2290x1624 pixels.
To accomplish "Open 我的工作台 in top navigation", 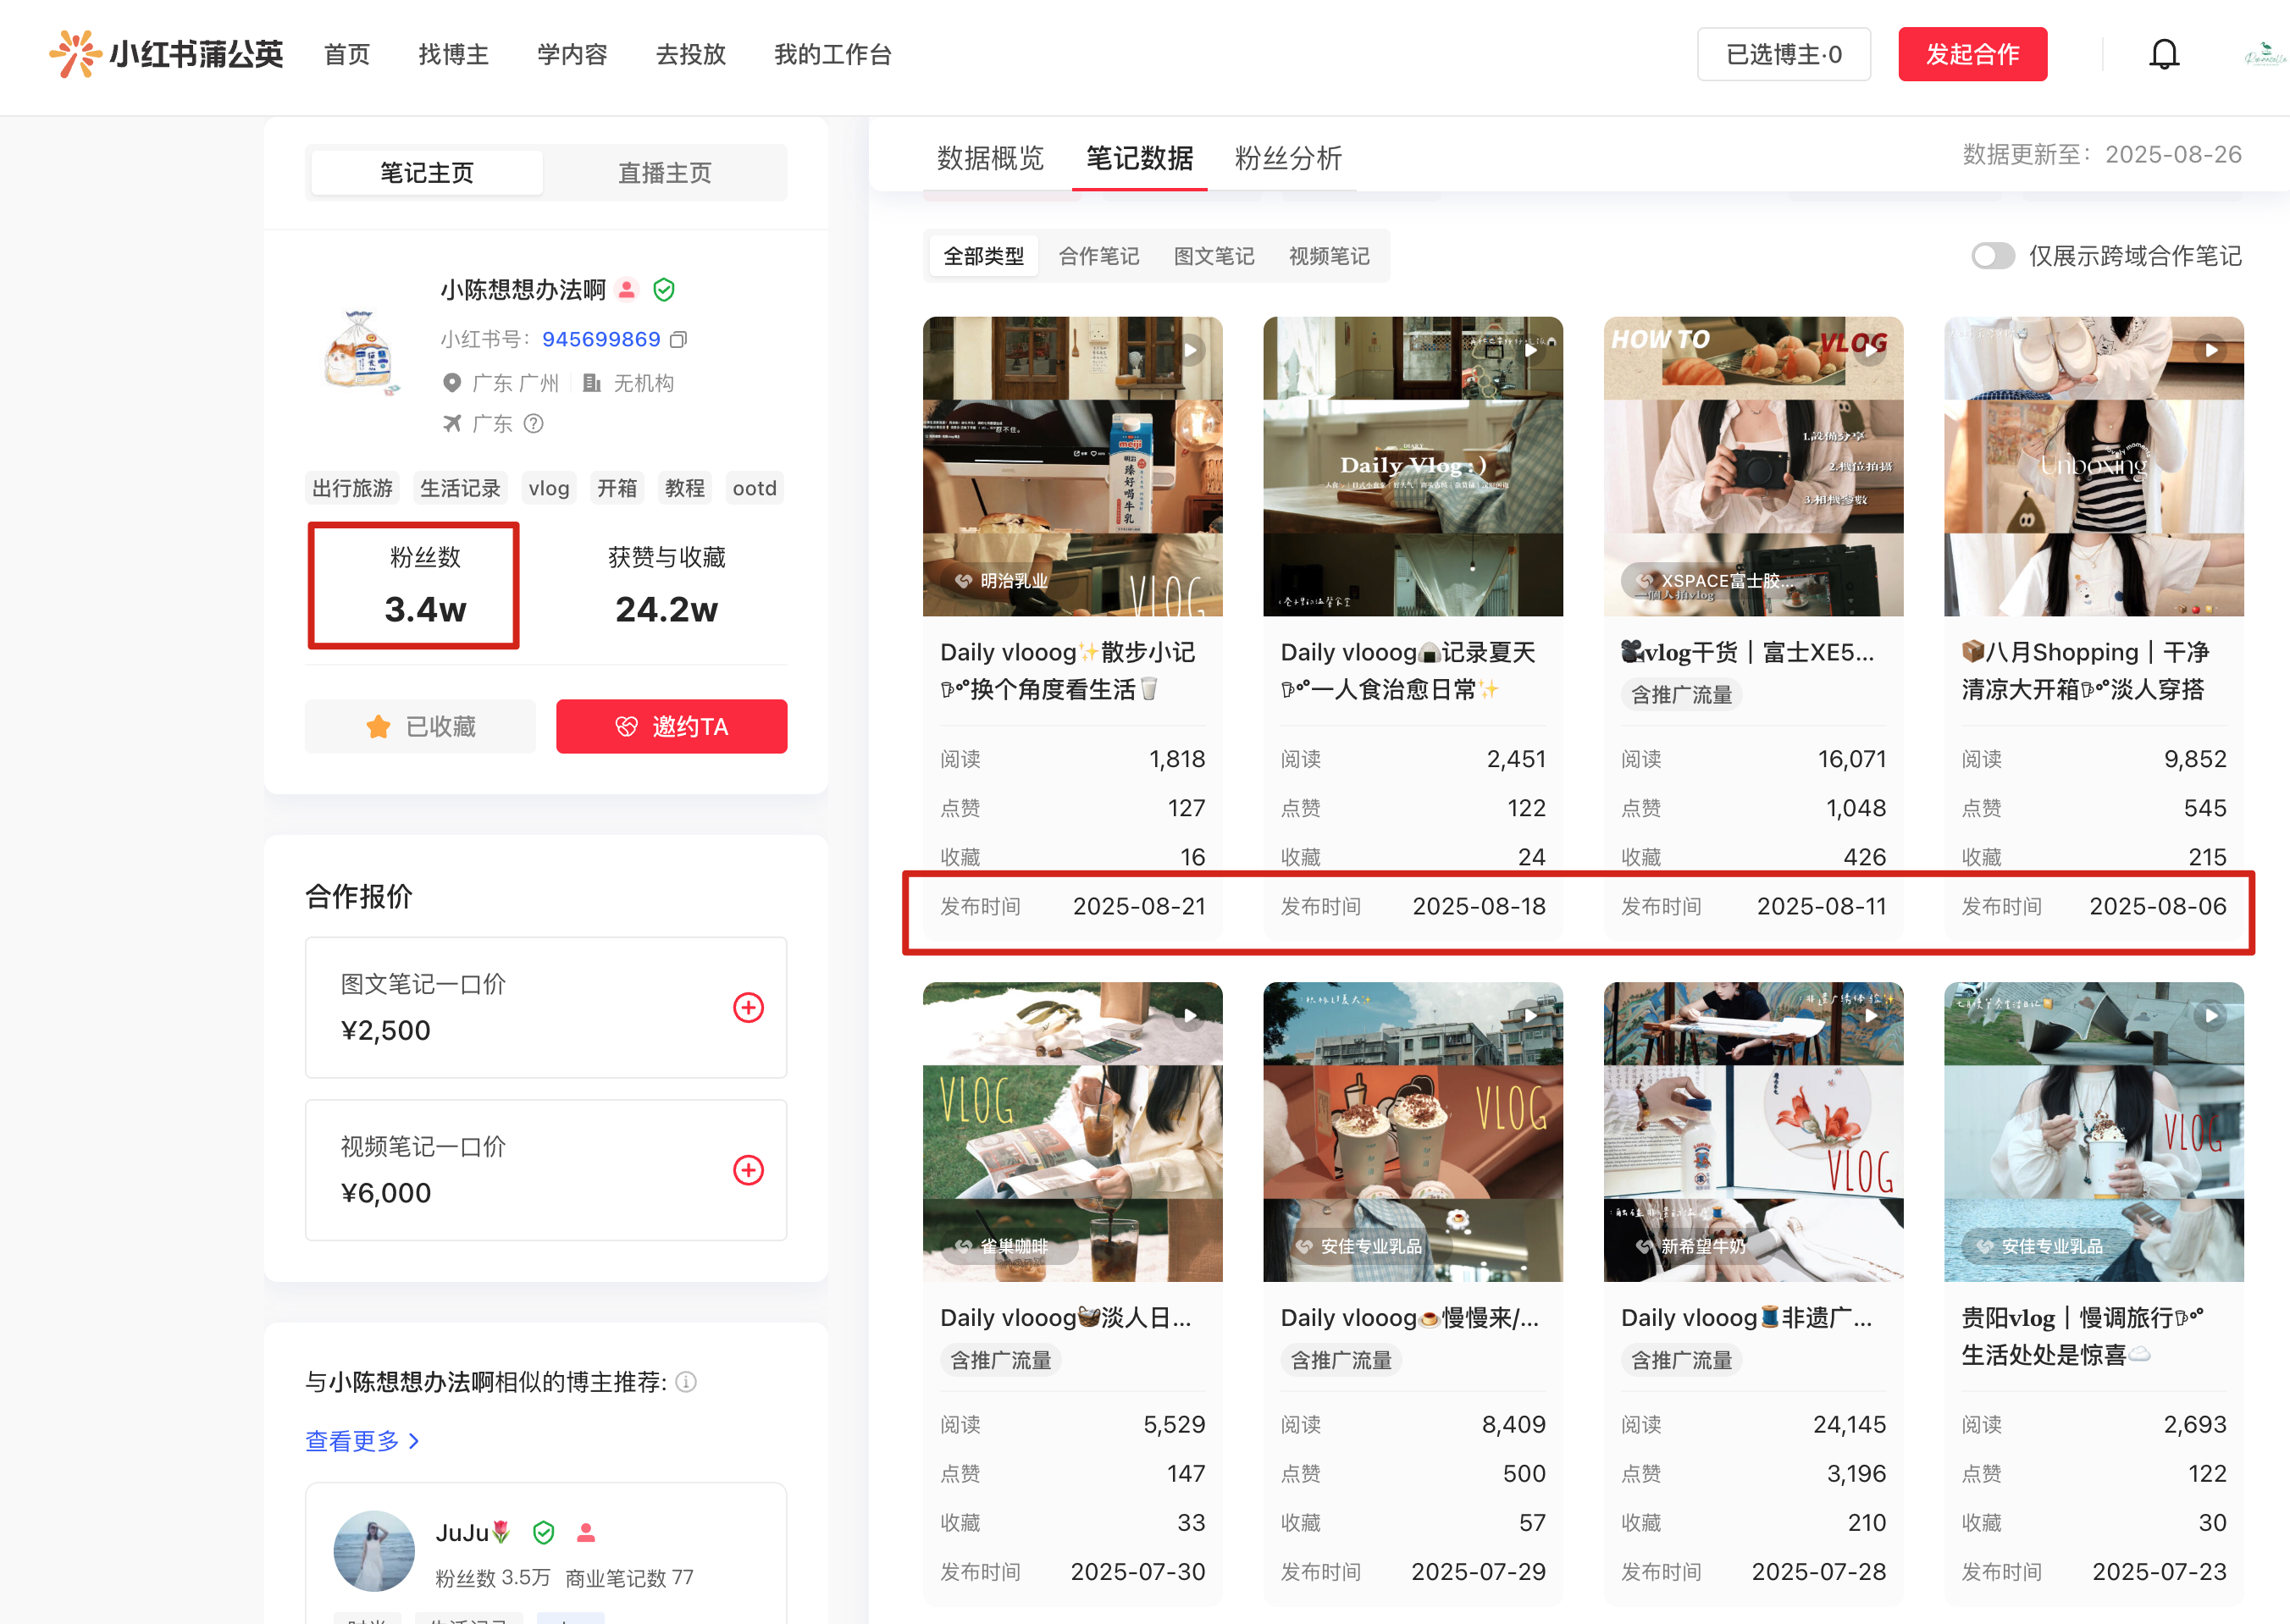I will [x=832, y=54].
